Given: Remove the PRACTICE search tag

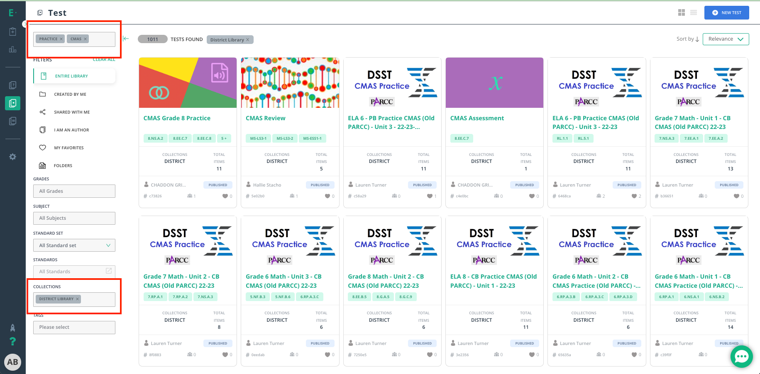Looking at the screenshot, I should click(61, 39).
